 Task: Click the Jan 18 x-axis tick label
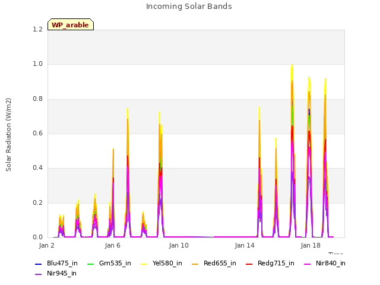point(311,245)
